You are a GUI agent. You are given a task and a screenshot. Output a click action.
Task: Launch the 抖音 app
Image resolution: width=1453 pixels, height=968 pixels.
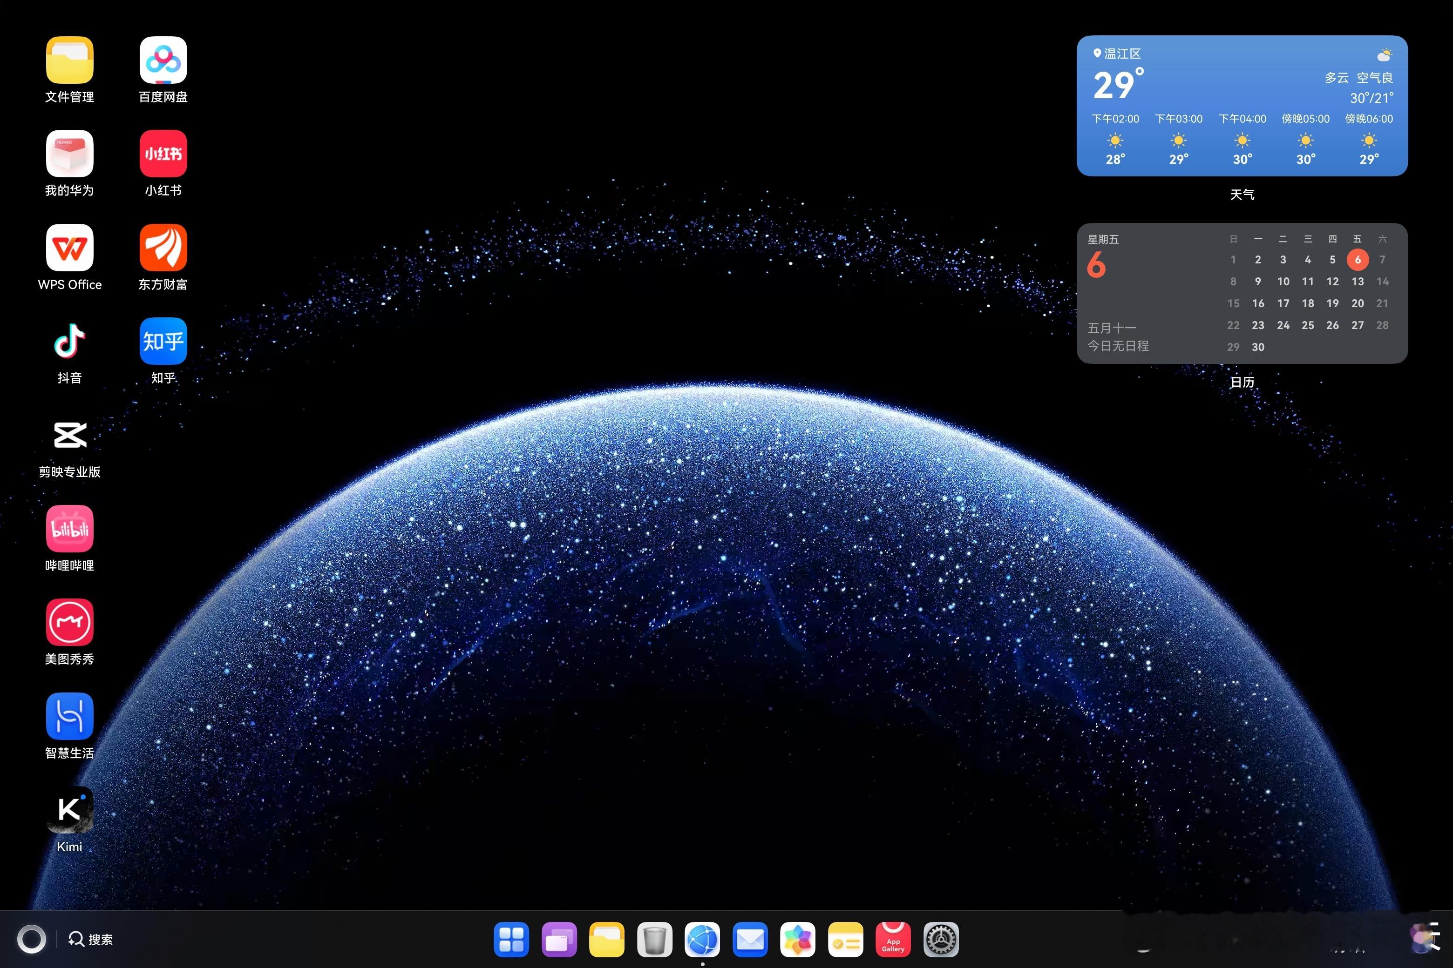coord(69,342)
